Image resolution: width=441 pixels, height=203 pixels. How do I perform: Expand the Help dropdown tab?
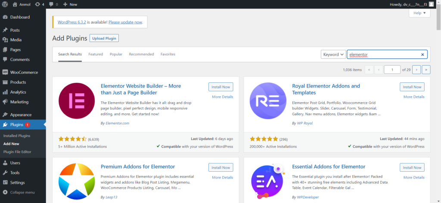pyautogui.click(x=419, y=13)
